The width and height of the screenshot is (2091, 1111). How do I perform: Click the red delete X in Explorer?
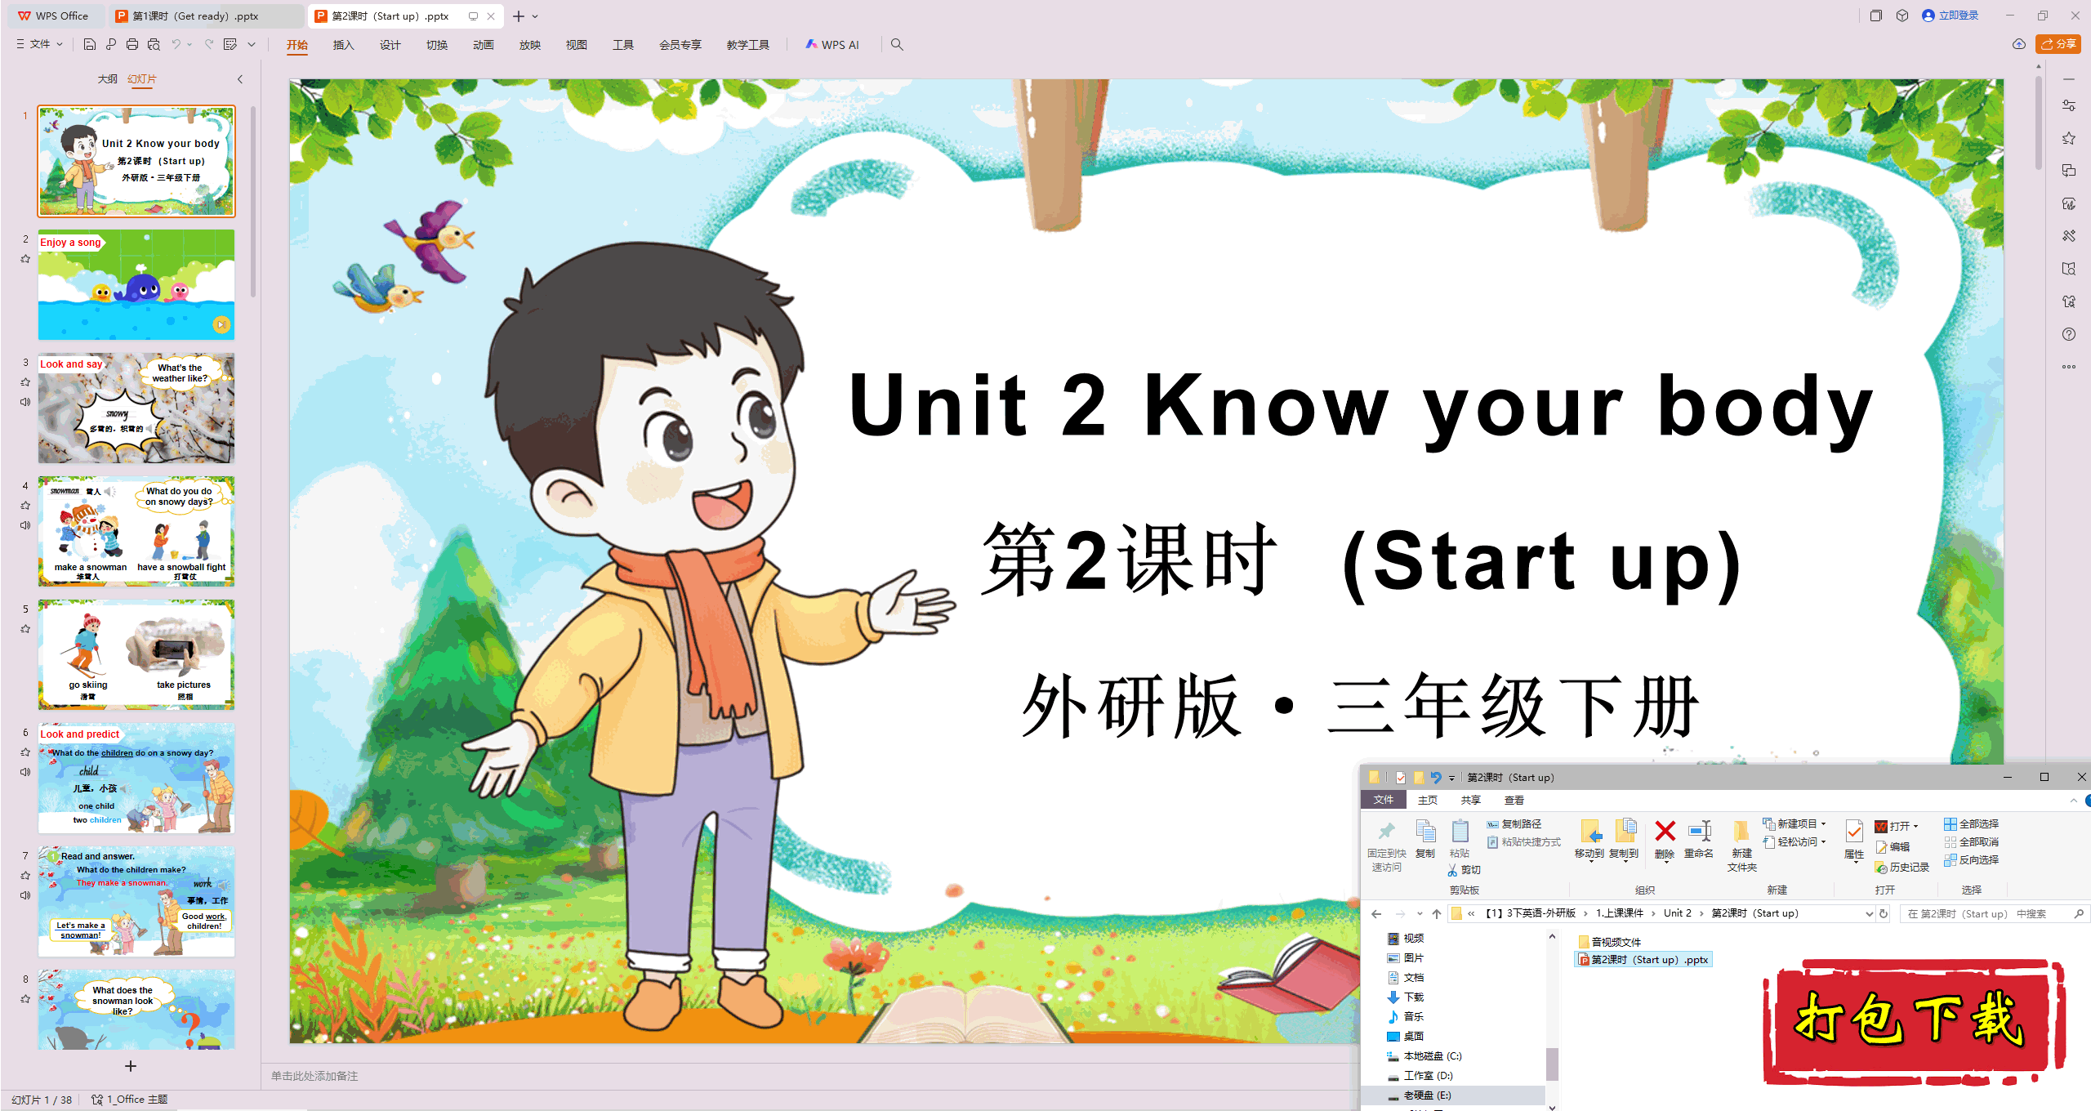[x=1665, y=832]
